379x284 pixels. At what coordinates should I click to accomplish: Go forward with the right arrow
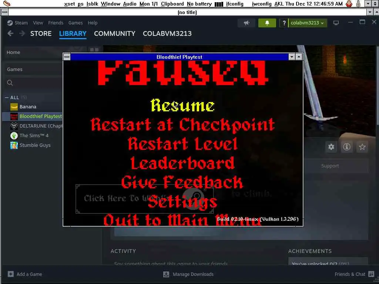[22, 33]
